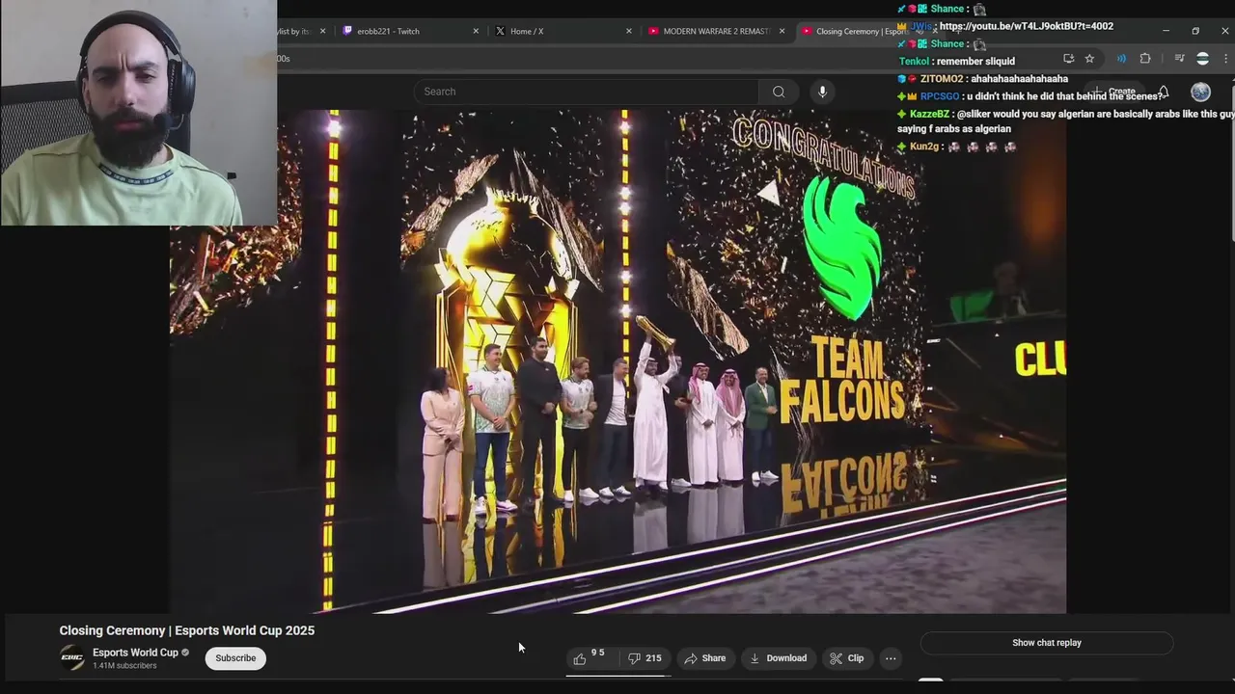Viewport: 1235px width, 694px height.
Task: Click Show chat replay button
Action: 1047,643
